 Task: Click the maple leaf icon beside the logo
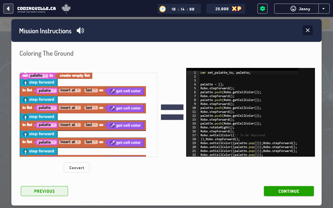(66, 8)
